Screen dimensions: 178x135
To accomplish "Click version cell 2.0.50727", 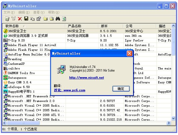I will tap(108, 101).
